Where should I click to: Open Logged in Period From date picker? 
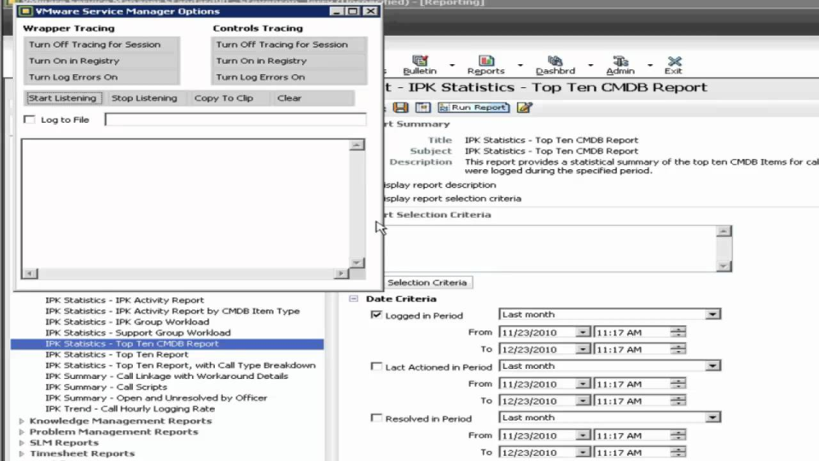pyautogui.click(x=583, y=332)
